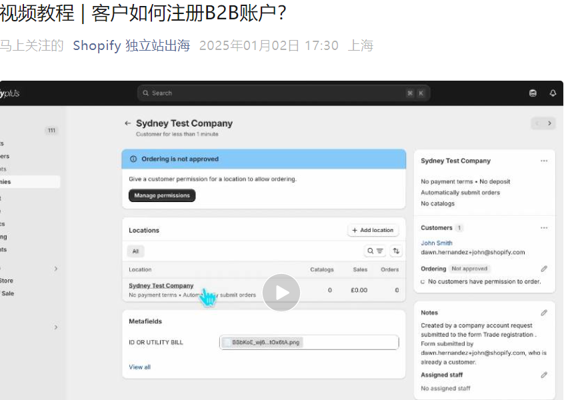Click the Search field in top bar
Screen dimensions: 564x400
pos(283,93)
